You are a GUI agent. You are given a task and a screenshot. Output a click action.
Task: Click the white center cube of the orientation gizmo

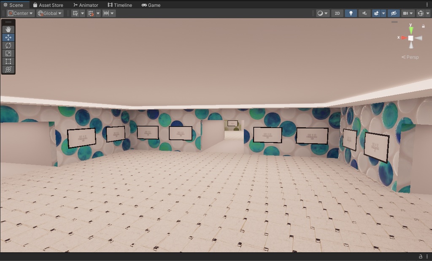click(x=411, y=38)
